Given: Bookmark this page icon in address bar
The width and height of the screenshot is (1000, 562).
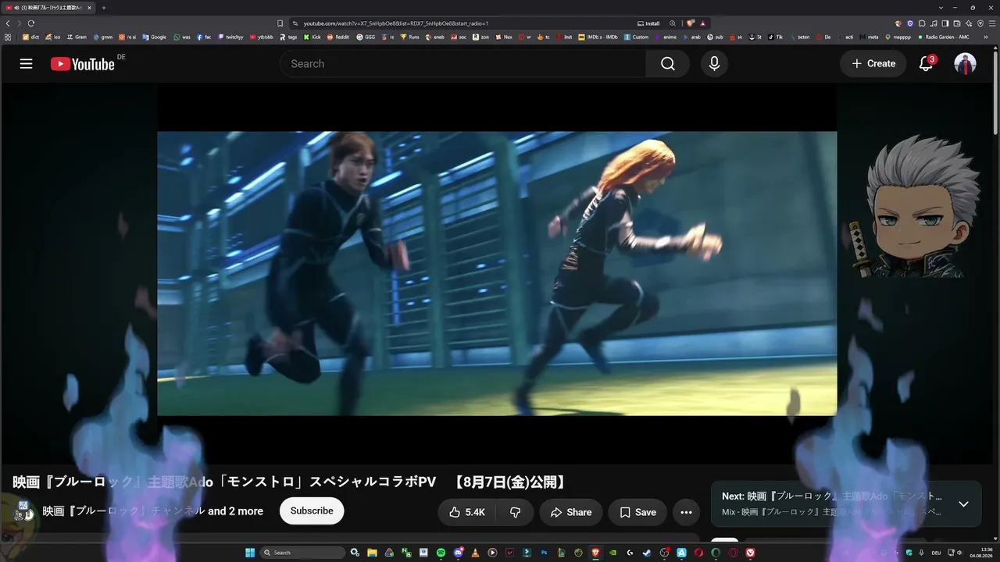Looking at the screenshot, I should (x=280, y=23).
